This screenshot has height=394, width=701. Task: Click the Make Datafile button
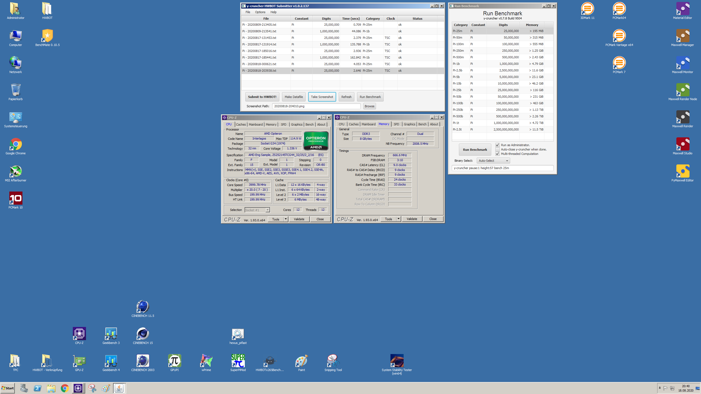(294, 97)
